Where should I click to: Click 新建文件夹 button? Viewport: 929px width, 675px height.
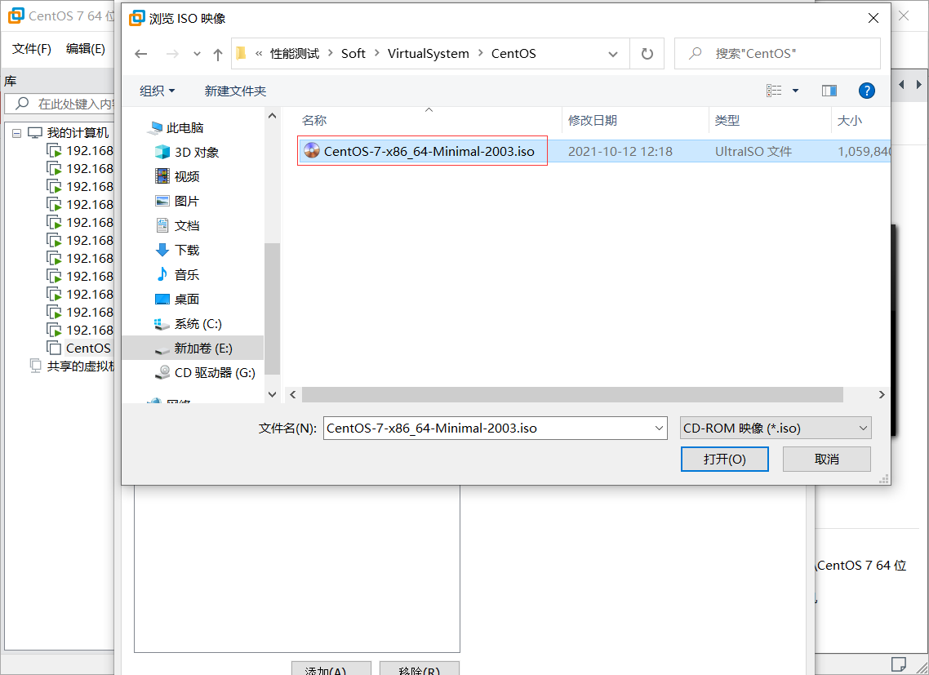coord(235,91)
